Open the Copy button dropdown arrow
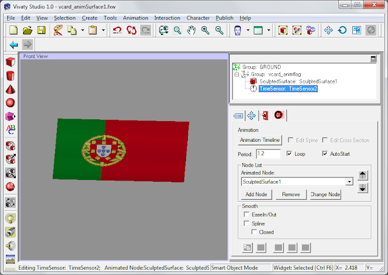388x275 pixels. (82, 30)
